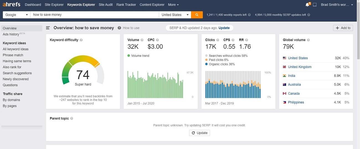
Task: Click the monthly SERP updates info icon
Action: point(309,15)
